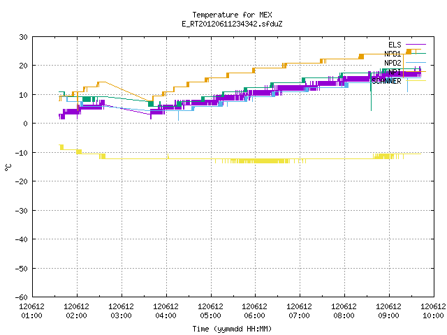
Task: Click the y-axis value -30
Action: coord(22,211)
